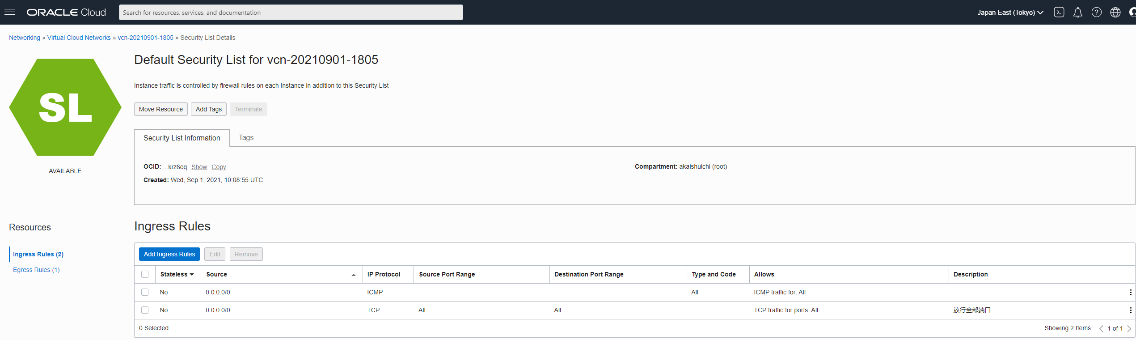This screenshot has height=340, width=1136.
Task: Select the ICMP ingress rule checkbox
Action: click(145, 292)
